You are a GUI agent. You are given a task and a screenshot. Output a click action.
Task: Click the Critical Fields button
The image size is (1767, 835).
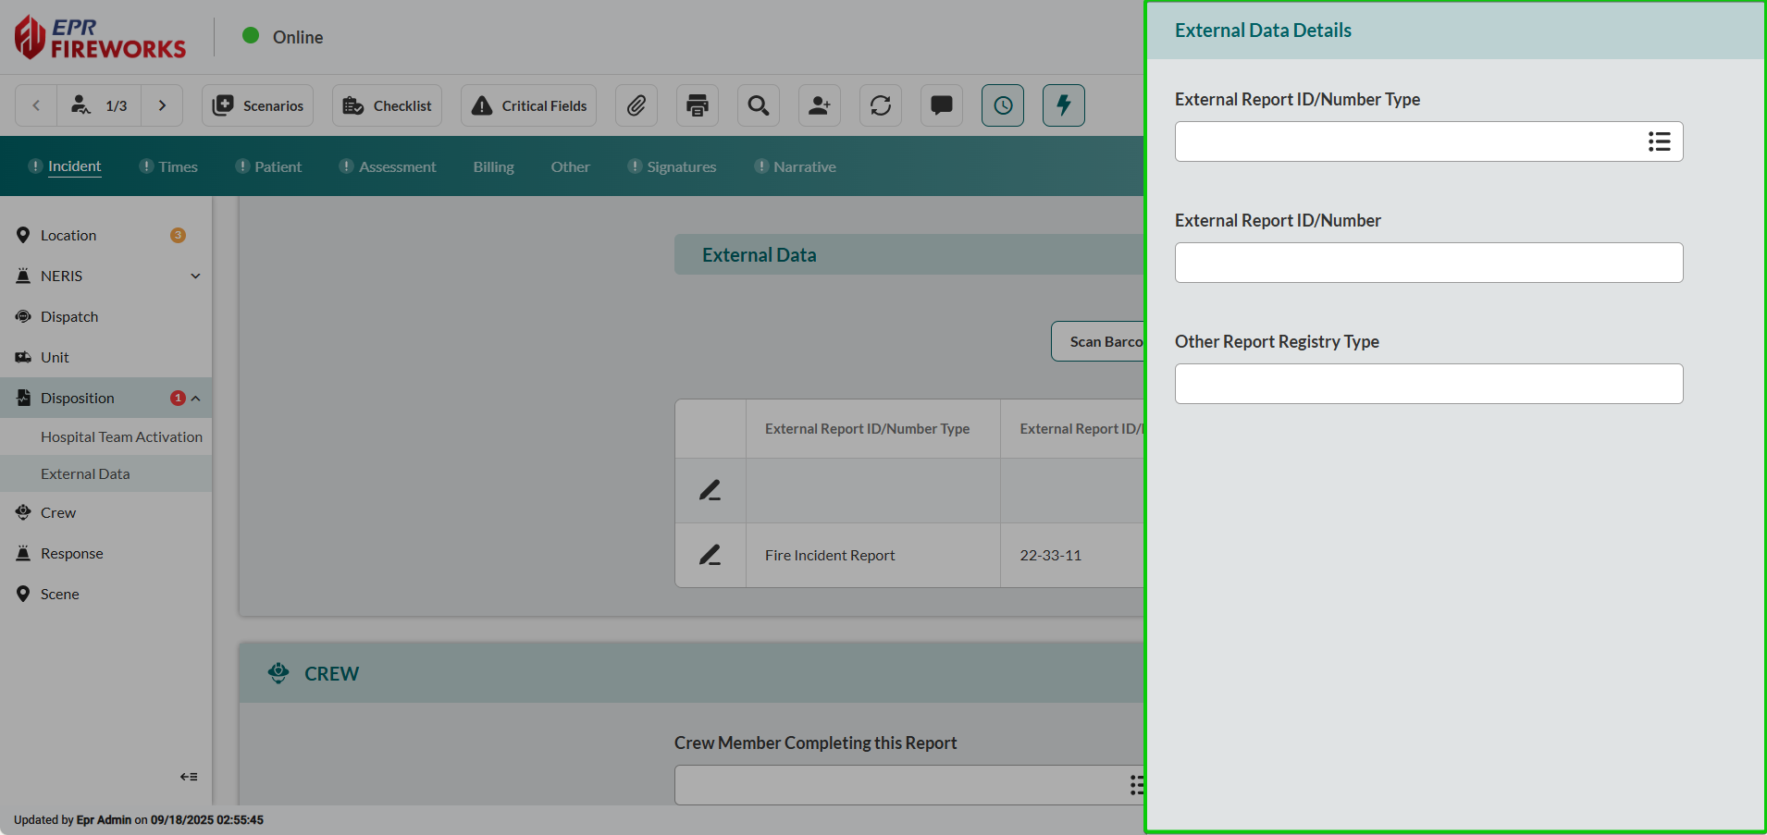(529, 105)
